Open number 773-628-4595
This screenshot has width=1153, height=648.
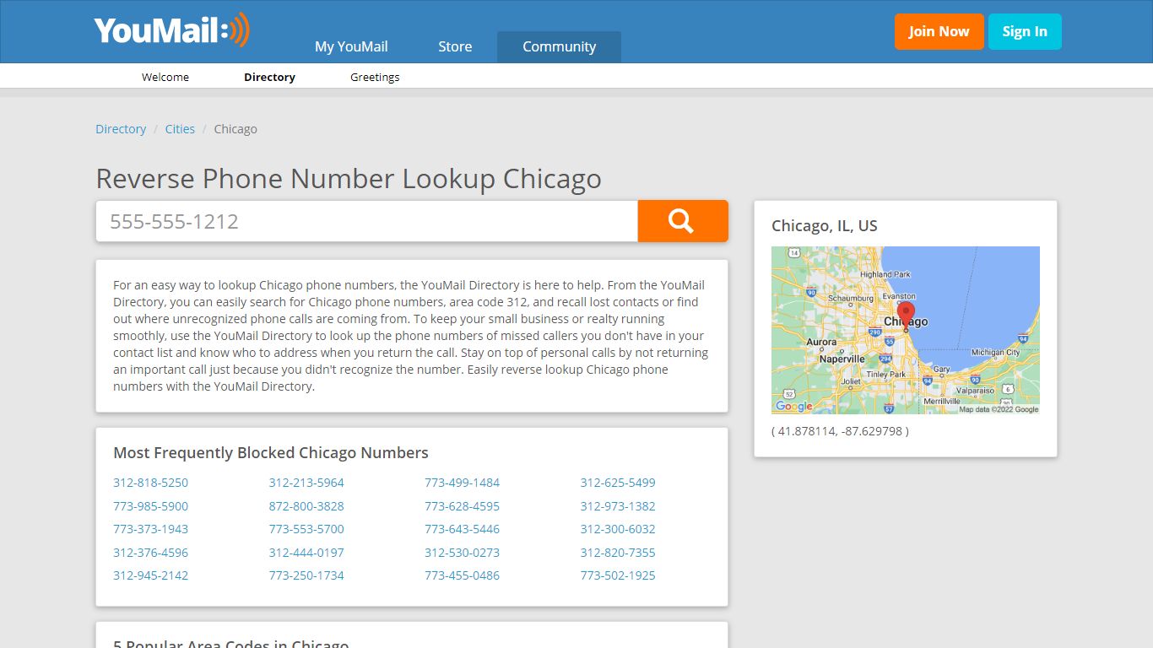(x=462, y=506)
